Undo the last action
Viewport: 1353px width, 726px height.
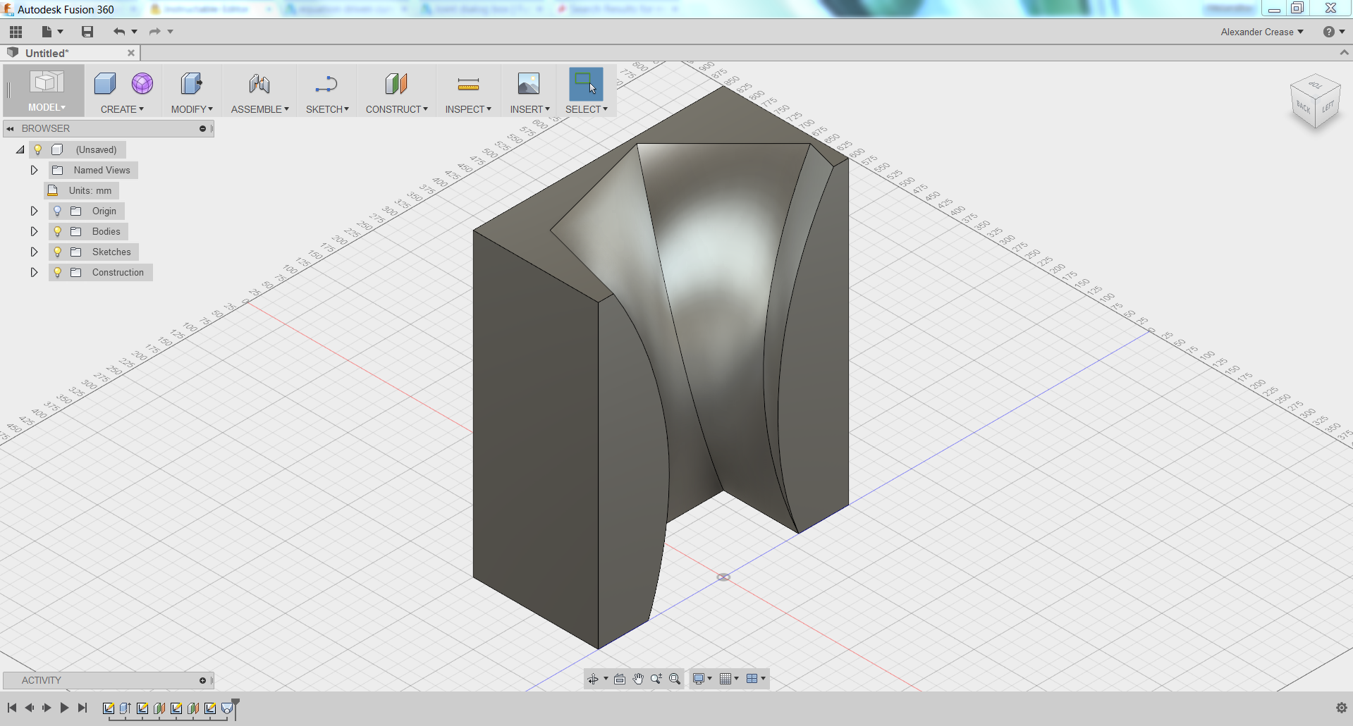tap(118, 32)
